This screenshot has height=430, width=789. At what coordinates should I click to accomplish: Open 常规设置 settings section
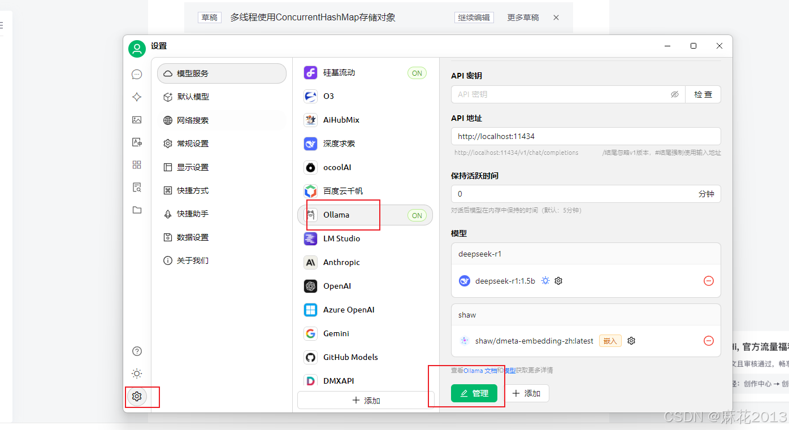click(x=222, y=144)
